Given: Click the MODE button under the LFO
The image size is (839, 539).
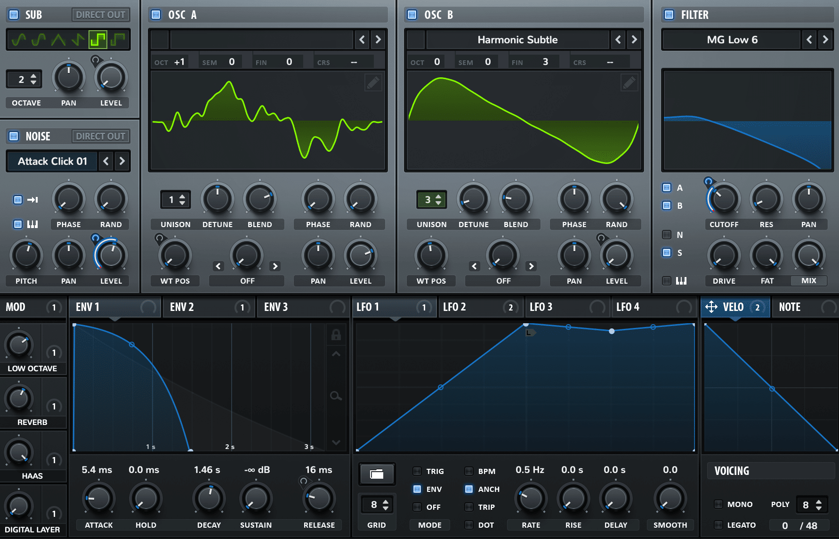Looking at the screenshot, I should coord(429,524).
